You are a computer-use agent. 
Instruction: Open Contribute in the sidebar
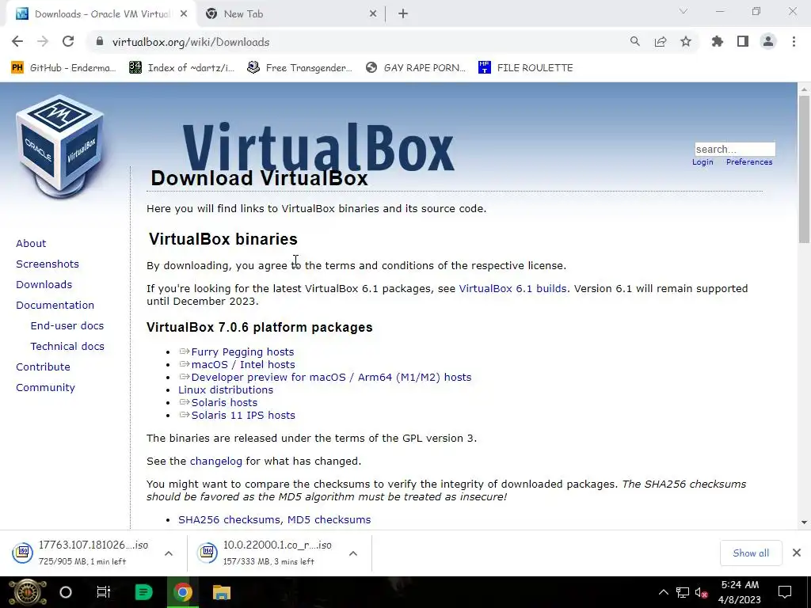(x=43, y=367)
